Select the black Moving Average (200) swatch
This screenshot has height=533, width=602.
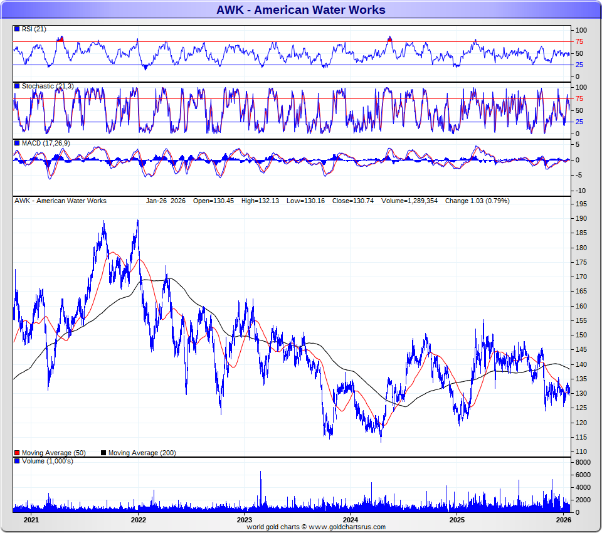103,453
